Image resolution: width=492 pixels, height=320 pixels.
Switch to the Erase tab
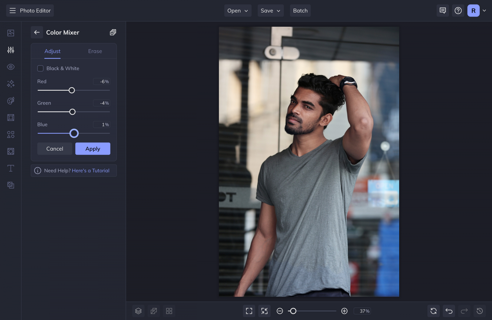95,51
